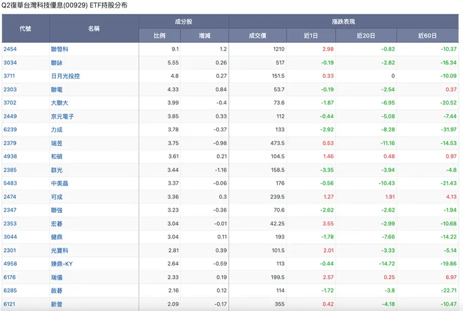The image size is (463, 311).
Task: Open stock code 2474 link
Action: point(10,197)
